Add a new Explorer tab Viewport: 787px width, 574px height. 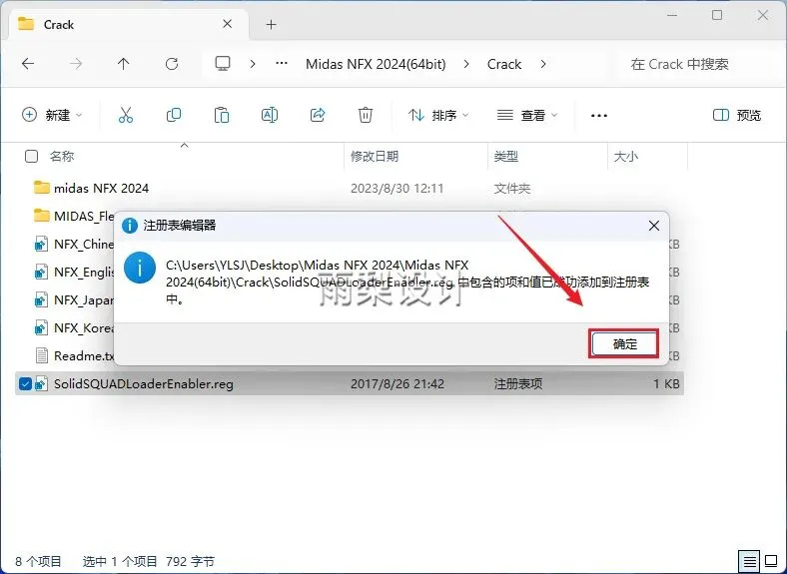pos(271,24)
